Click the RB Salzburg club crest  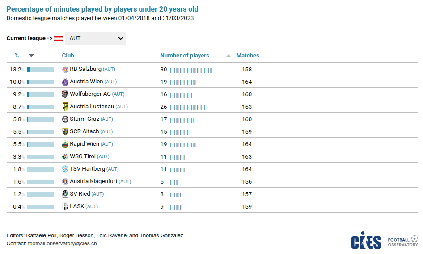tap(65, 70)
